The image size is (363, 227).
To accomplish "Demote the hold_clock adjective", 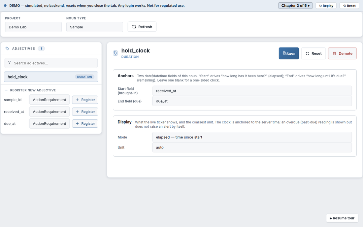I will tap(342, 53).
